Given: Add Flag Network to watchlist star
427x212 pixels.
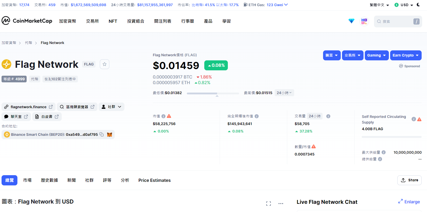Looking at the screenshot, I should [x=104, y=64].
